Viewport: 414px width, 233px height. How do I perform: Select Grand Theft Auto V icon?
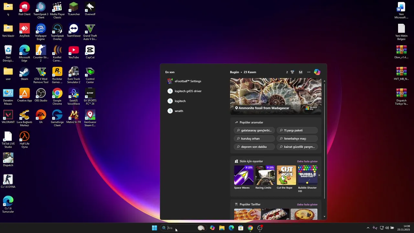90,32
